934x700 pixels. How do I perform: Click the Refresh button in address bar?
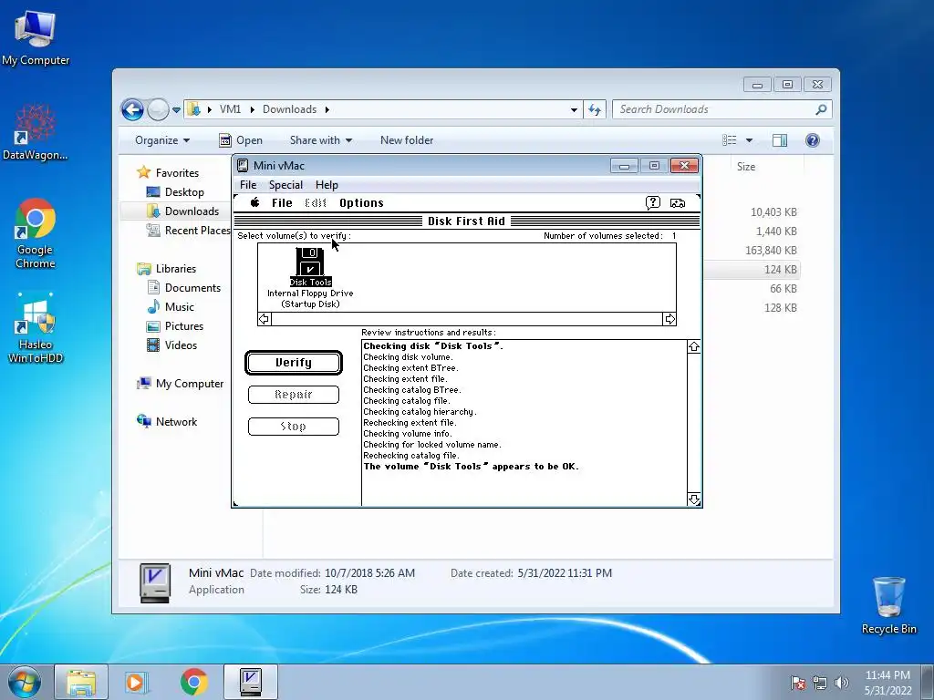point(595,109)
